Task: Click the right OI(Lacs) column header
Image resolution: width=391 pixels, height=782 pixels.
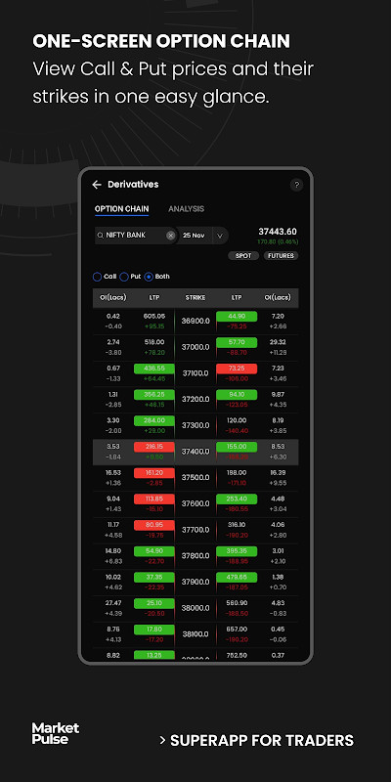Action: (x=278, y=298)
